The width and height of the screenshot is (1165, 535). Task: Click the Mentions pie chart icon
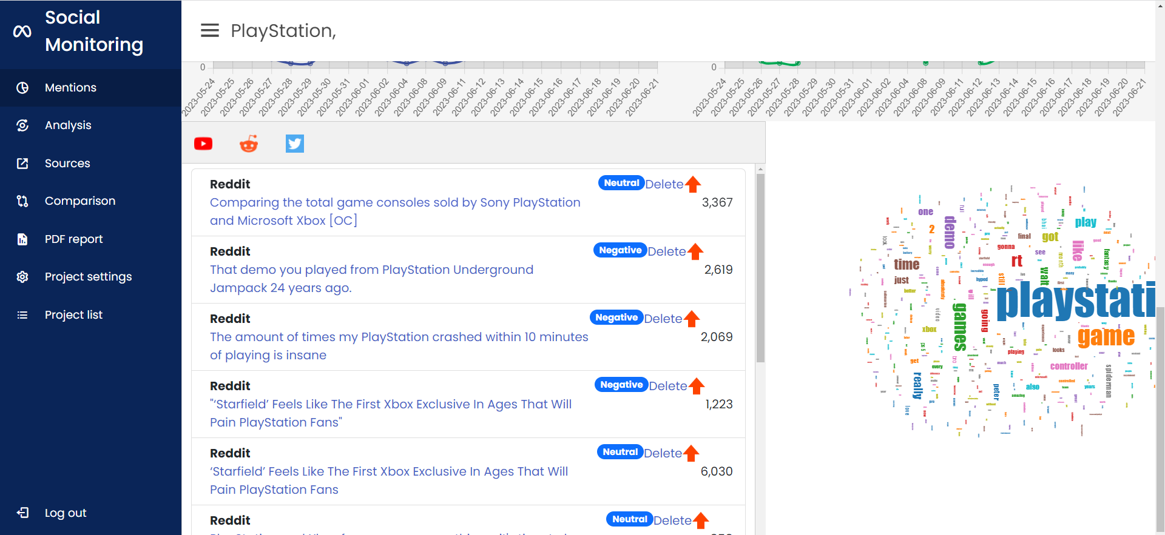[x=22, y=88]
